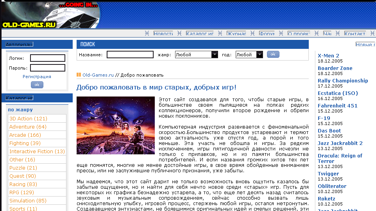The height and width of the screenshot is (211, 376).
Task: Open the Roketz game link
Action: click(x=326, y=198)
